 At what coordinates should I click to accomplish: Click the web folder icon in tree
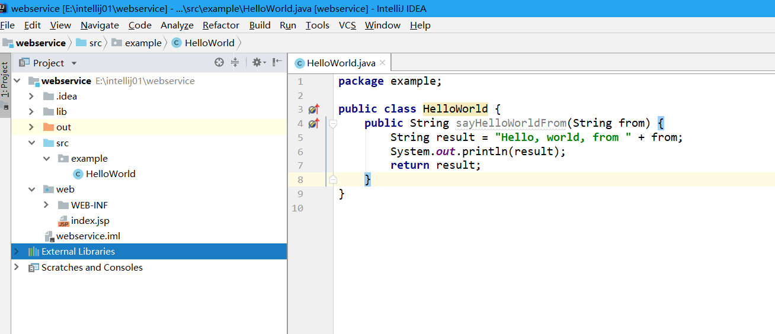point(49,190)
